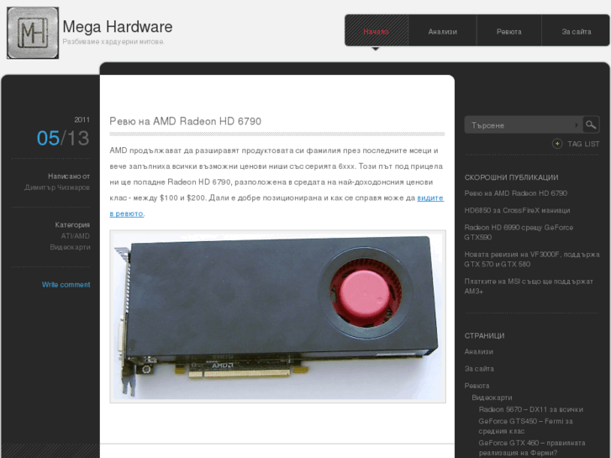This screenshot has width=611, height=458.
Task: Focus the Търсене search field
Action: (522, 125)
